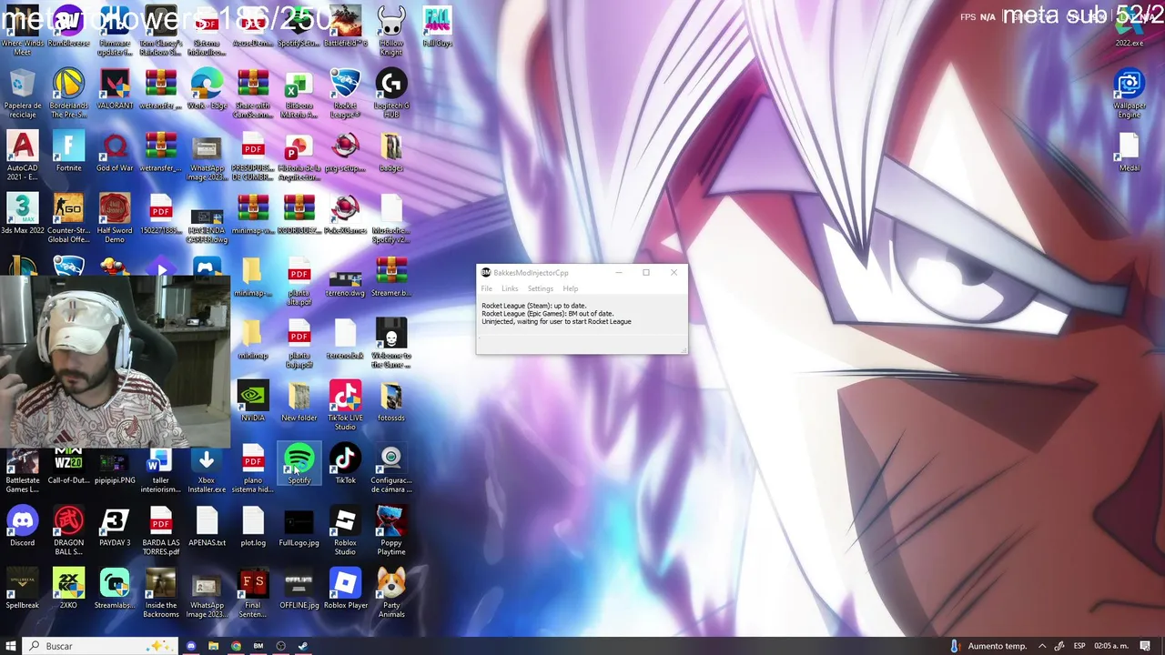Select the Counter-Strike Global Offensive shortcut
Viewport: 1165px width, 655px height.
point(68,218)
